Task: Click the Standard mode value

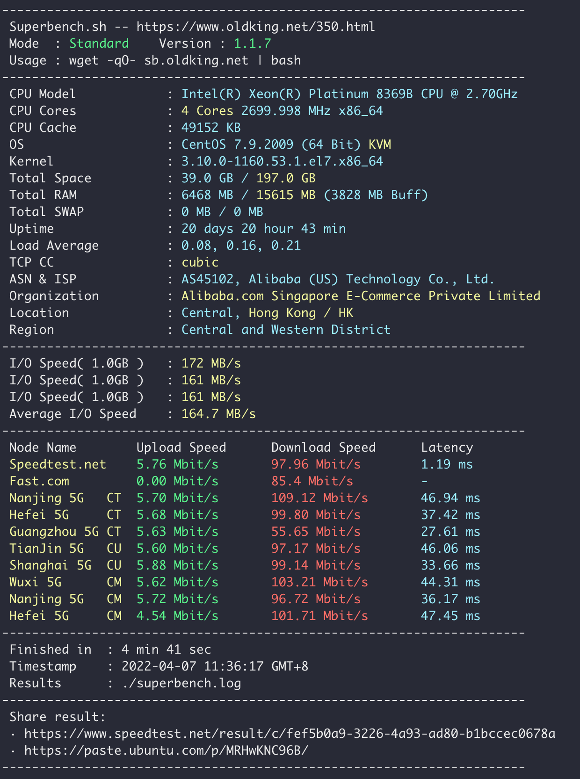Action: click(99, 43)
